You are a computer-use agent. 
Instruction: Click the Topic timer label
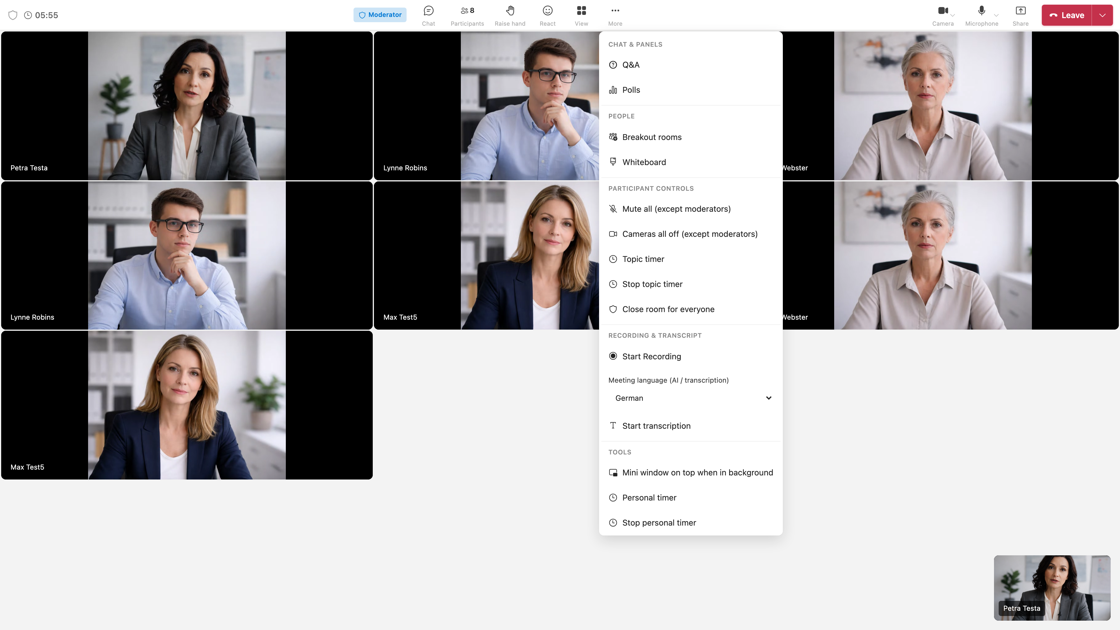(x=643, y=259)
